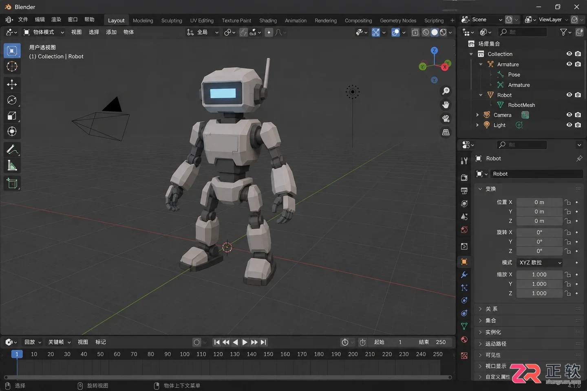Hide the Light object in outliner
This screenshot has width=587, height=391.
point(569,125)
